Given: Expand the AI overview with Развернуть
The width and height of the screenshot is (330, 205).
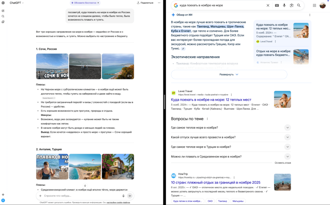Looking at the screenshot, I should tap(229, 74).
